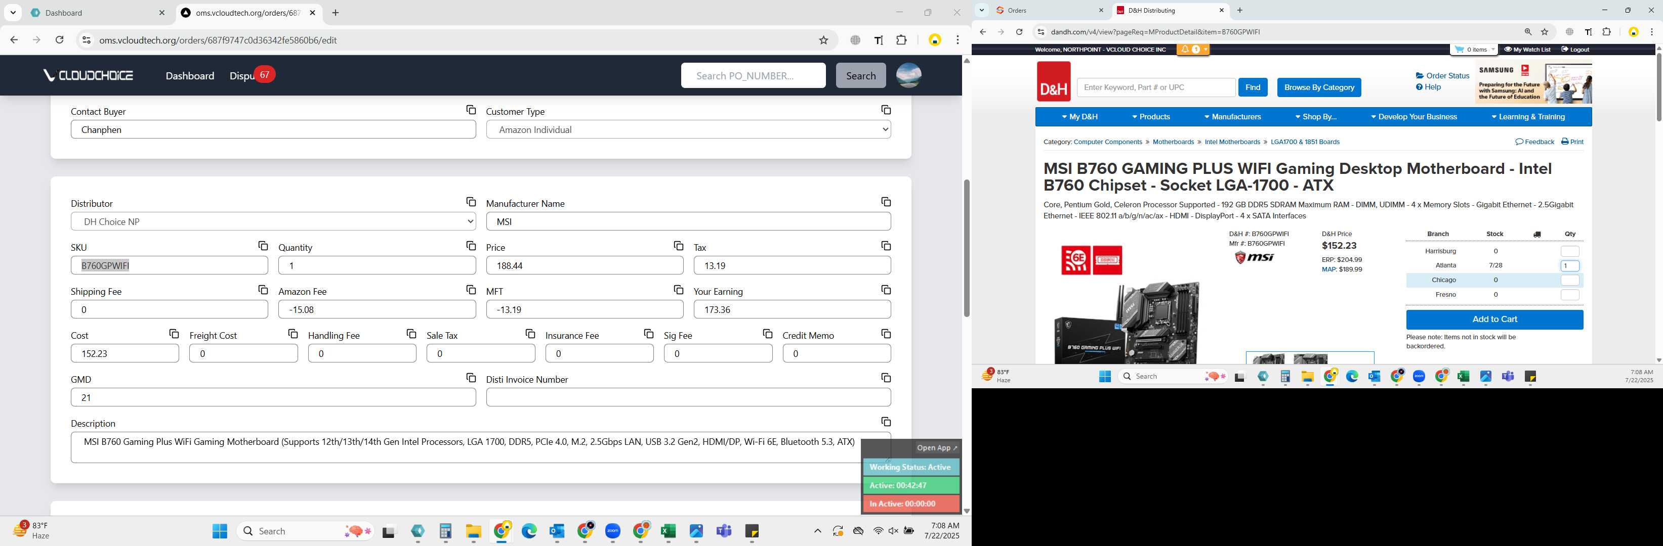
Task: Copy the Amazon Fee value
Action: click(x=471, y=290)
